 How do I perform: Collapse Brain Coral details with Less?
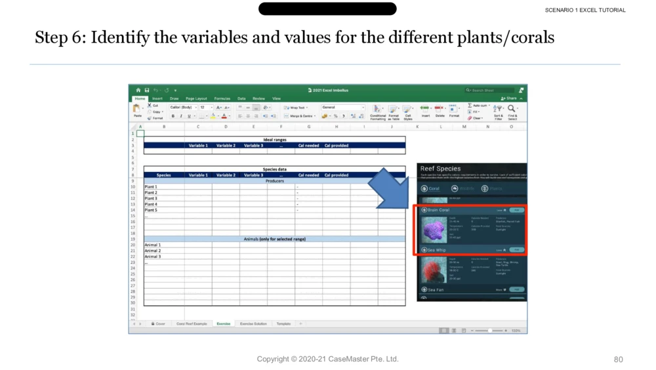(501, 211)
